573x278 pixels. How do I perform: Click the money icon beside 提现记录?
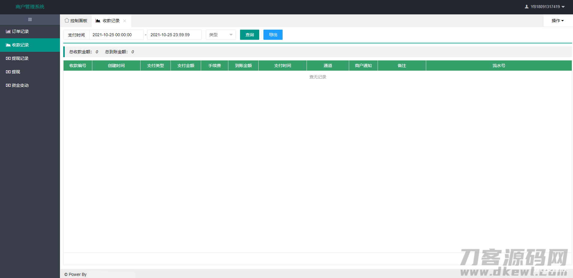pos(8,58)
